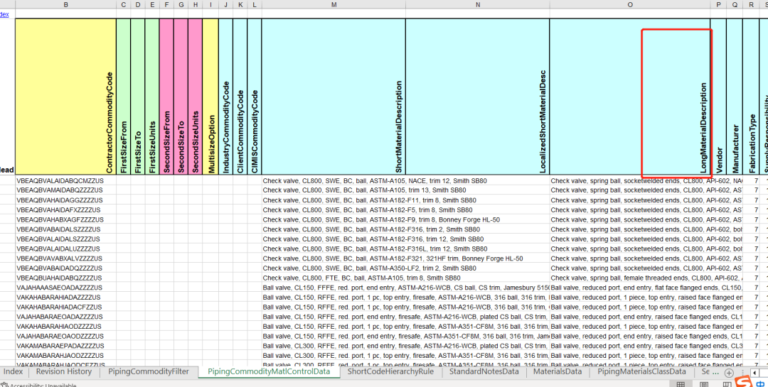The width and height of the screenshot is (768, 387).
Task: Switch to the PipingCommodityFilter sheet
Action: [x=149, y=372]
